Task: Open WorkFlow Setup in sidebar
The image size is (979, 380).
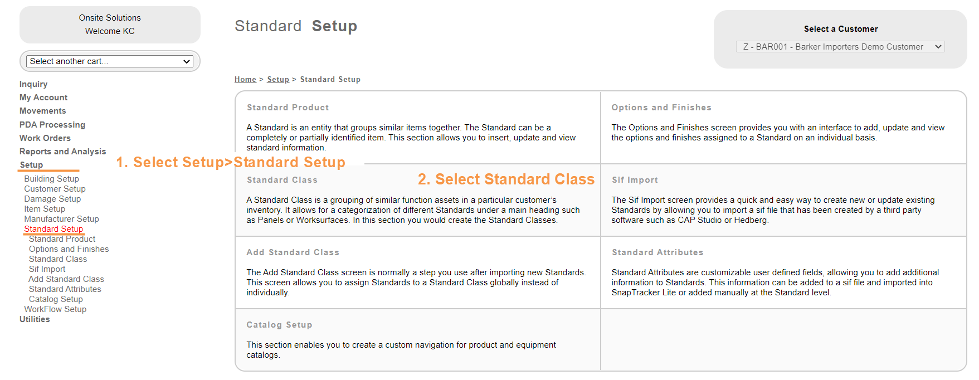Action: [x=55, y=309]
